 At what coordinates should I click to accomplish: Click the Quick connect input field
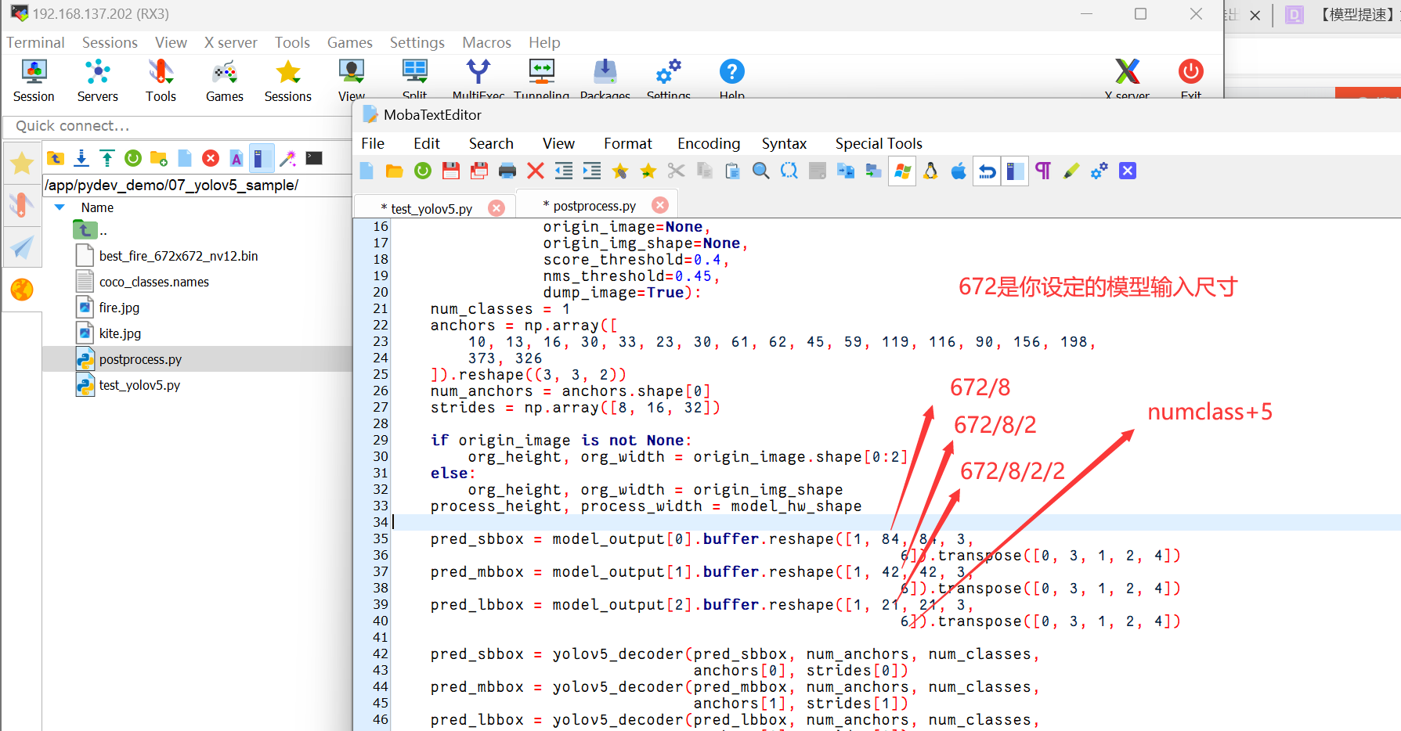coord(178,126)
